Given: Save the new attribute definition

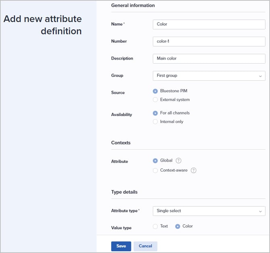Looking at the screenshot, I should tap(121, 246).
